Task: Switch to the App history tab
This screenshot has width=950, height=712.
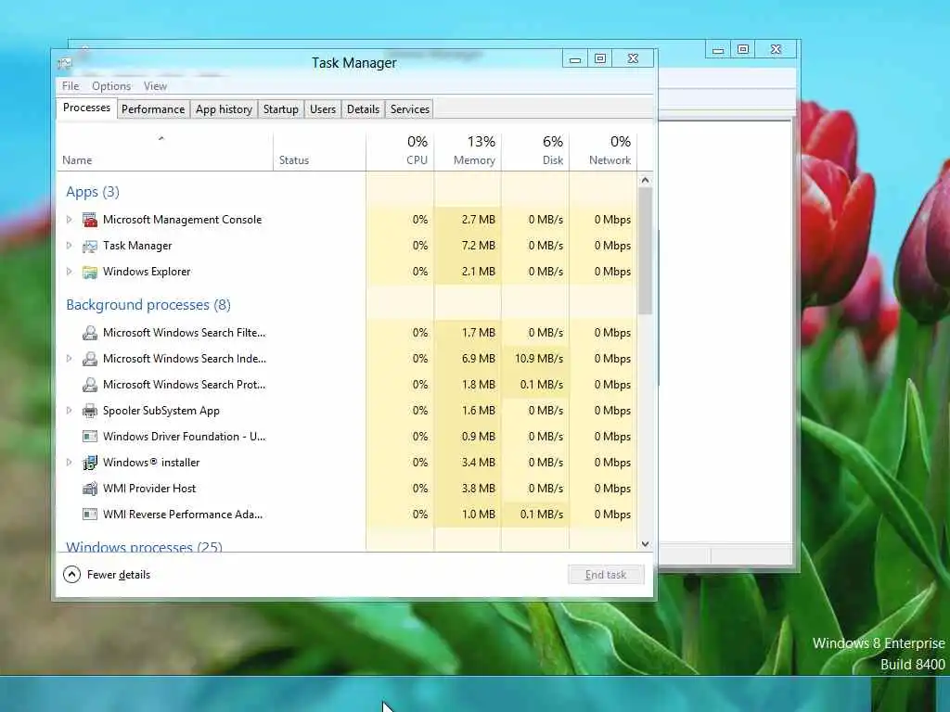Action: click(224, 109)
